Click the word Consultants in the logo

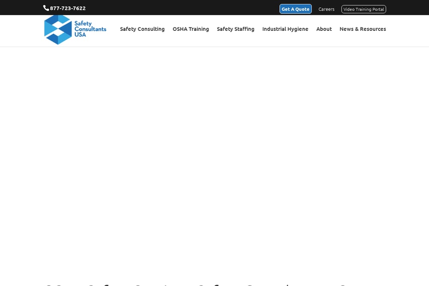pyautogui.click(x=90, y=29)
